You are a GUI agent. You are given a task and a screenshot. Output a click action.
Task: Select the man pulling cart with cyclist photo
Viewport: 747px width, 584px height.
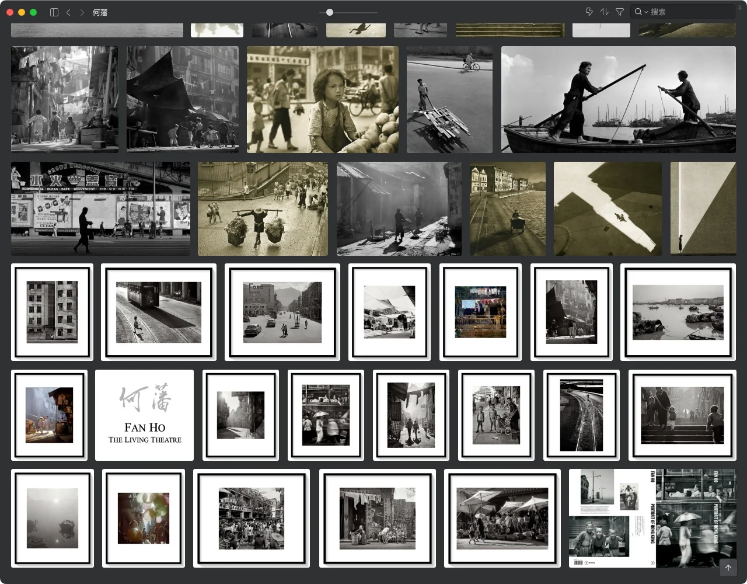(449, 100)
